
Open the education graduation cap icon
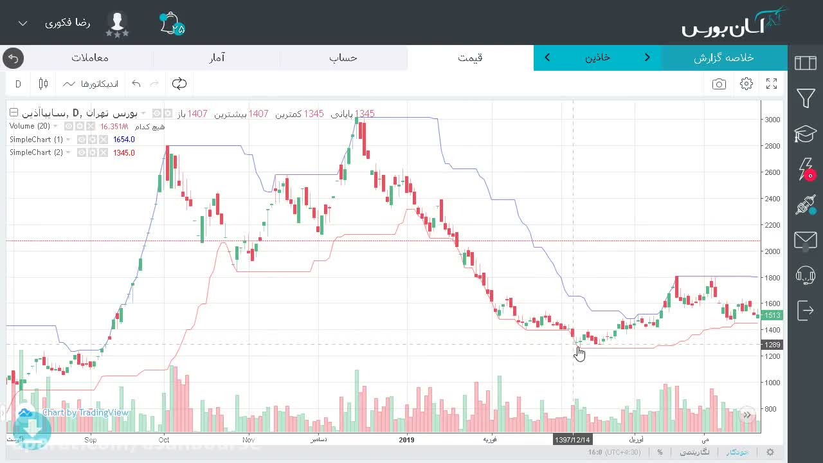806,134
